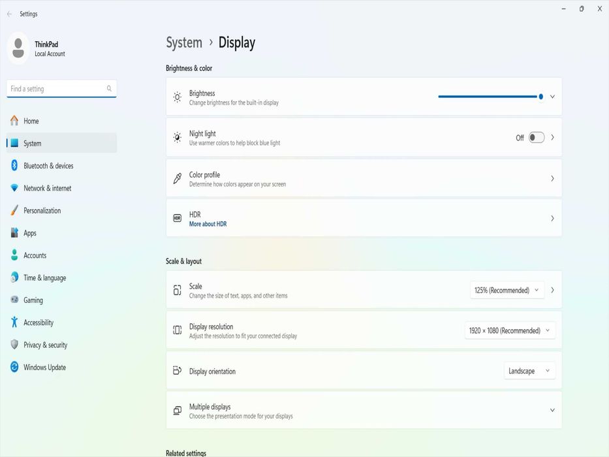Click the Color profile row title
Screen dimensions: 609x457
point(204,174)
